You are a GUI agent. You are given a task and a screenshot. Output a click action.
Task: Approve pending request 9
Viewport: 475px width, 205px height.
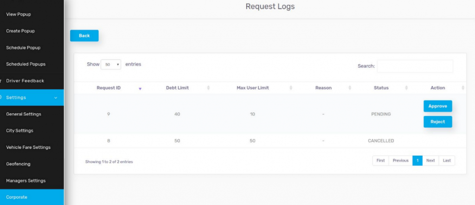tap(437, 106)
